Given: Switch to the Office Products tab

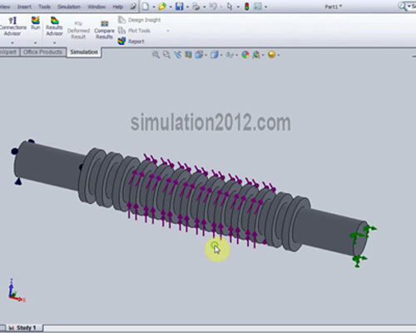Looking at the screenshot, I should pos(42,52).
